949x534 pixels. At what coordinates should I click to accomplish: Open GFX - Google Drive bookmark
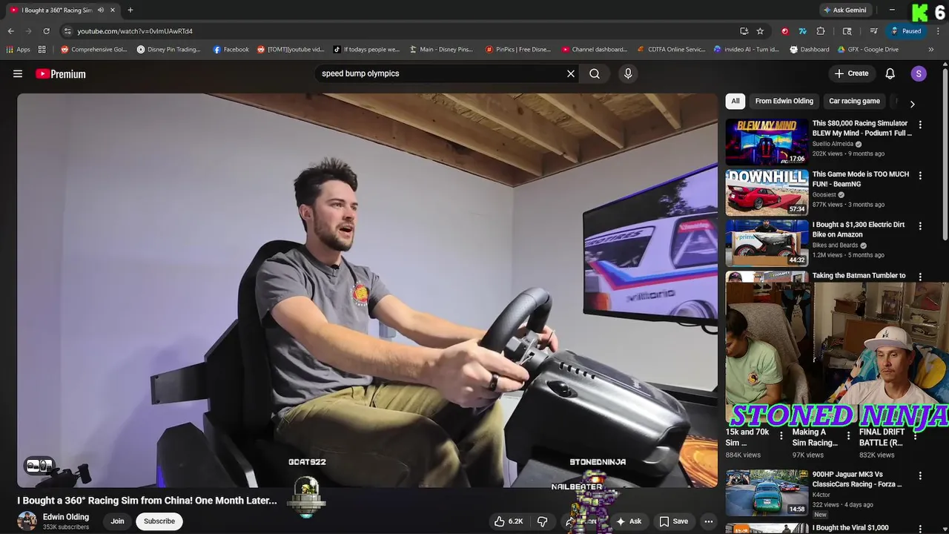point(868,50)
